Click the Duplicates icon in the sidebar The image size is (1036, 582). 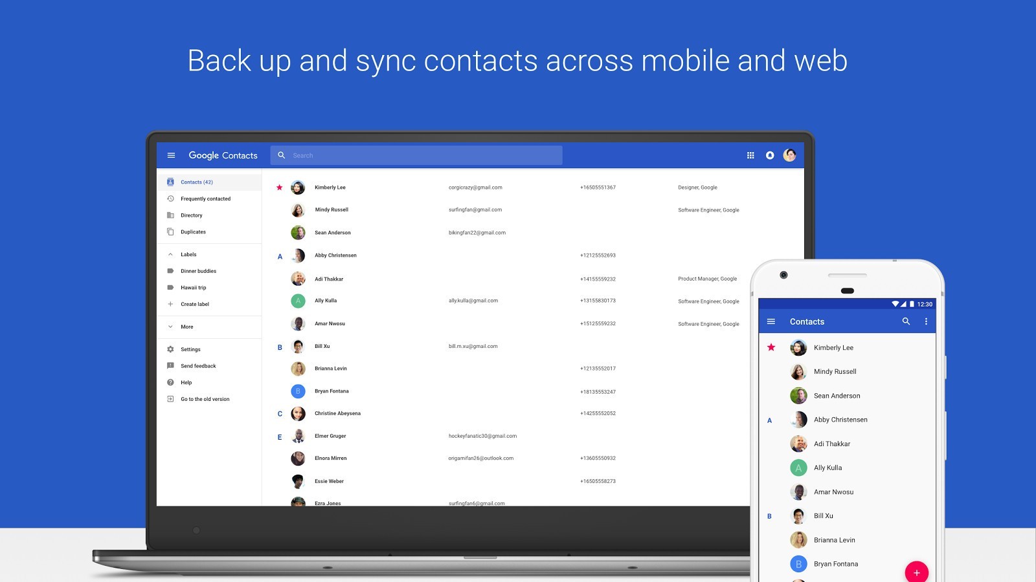tap(170, 232)
